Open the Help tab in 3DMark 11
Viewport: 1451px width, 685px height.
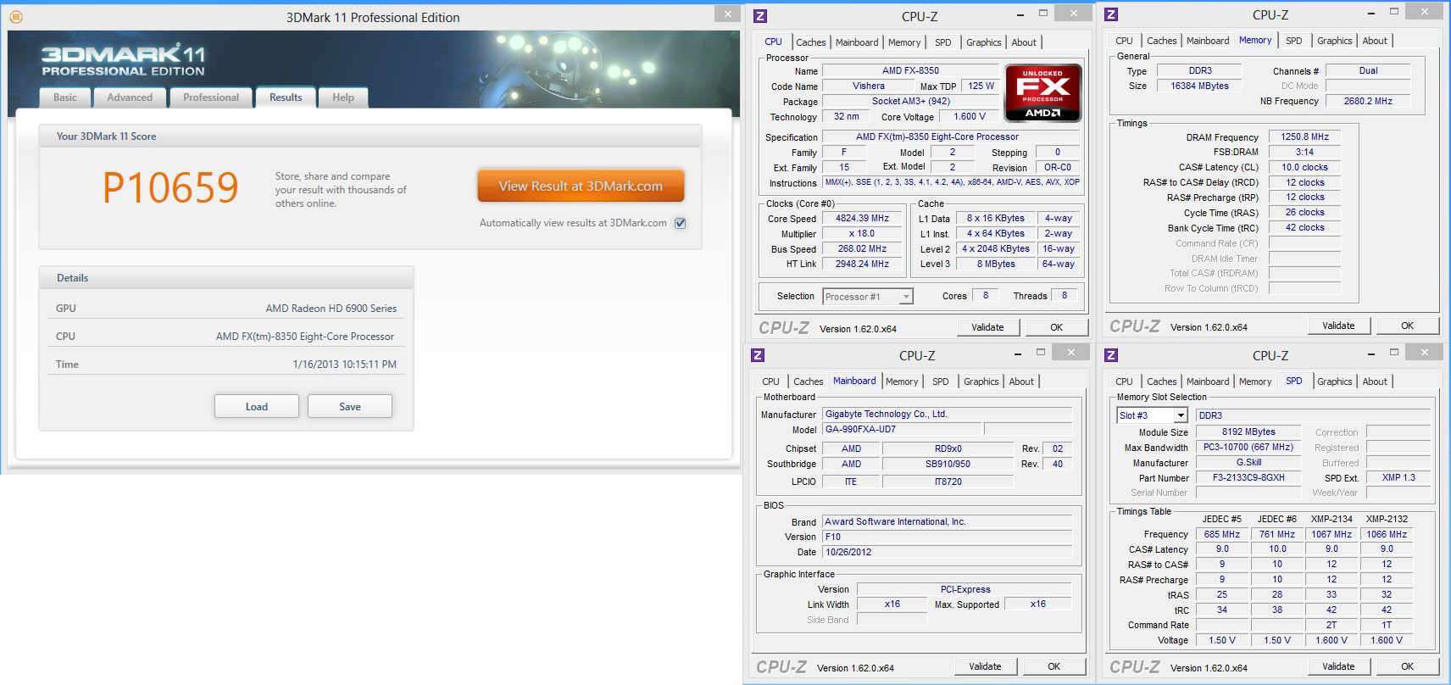click(x=343, y=97)
